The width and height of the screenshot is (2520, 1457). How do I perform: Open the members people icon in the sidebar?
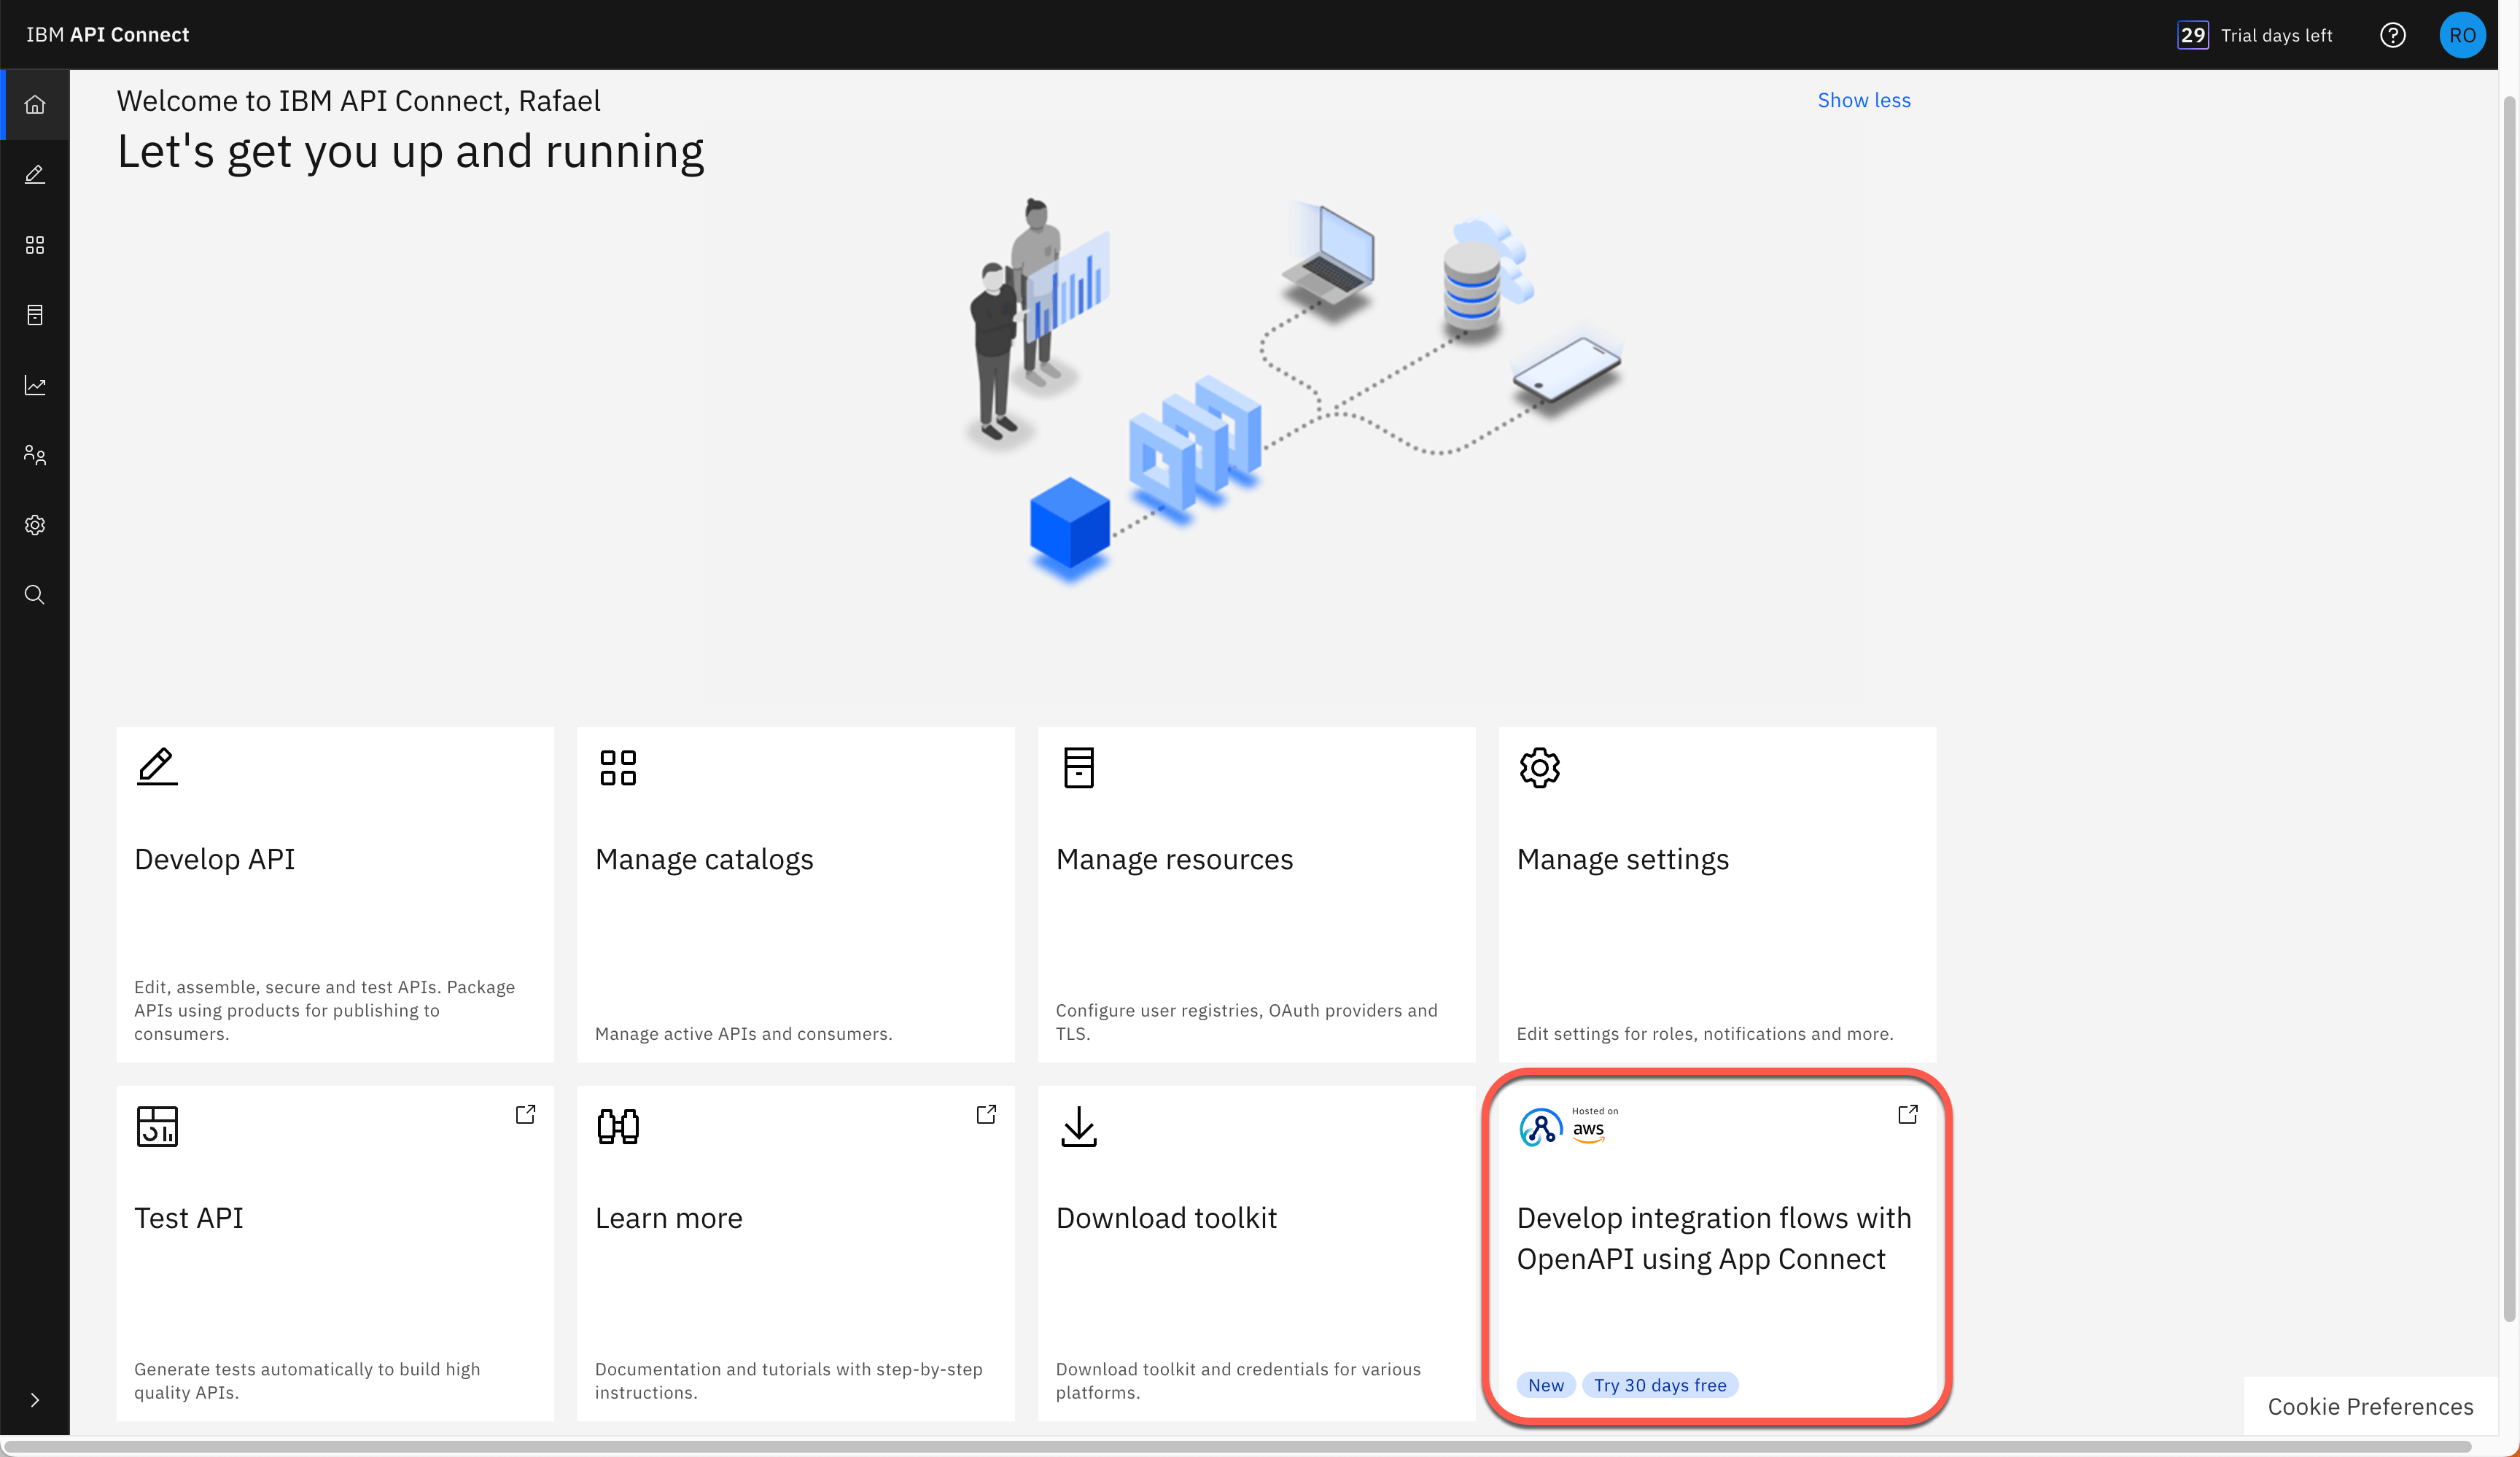35,454
